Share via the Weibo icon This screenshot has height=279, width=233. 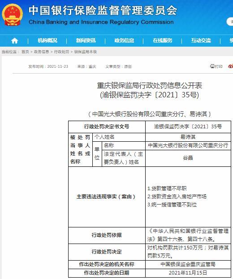click(x=230, y=66)
